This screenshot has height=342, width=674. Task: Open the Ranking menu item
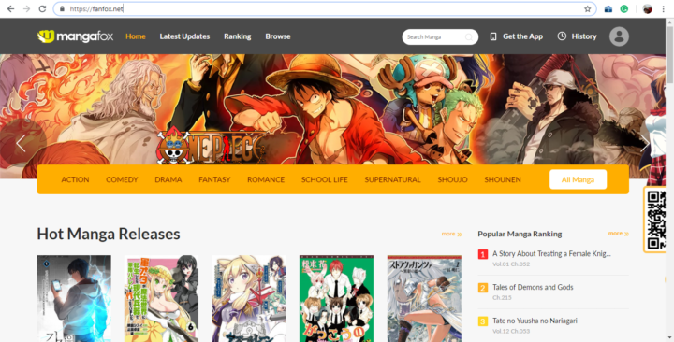coord(237,36)
